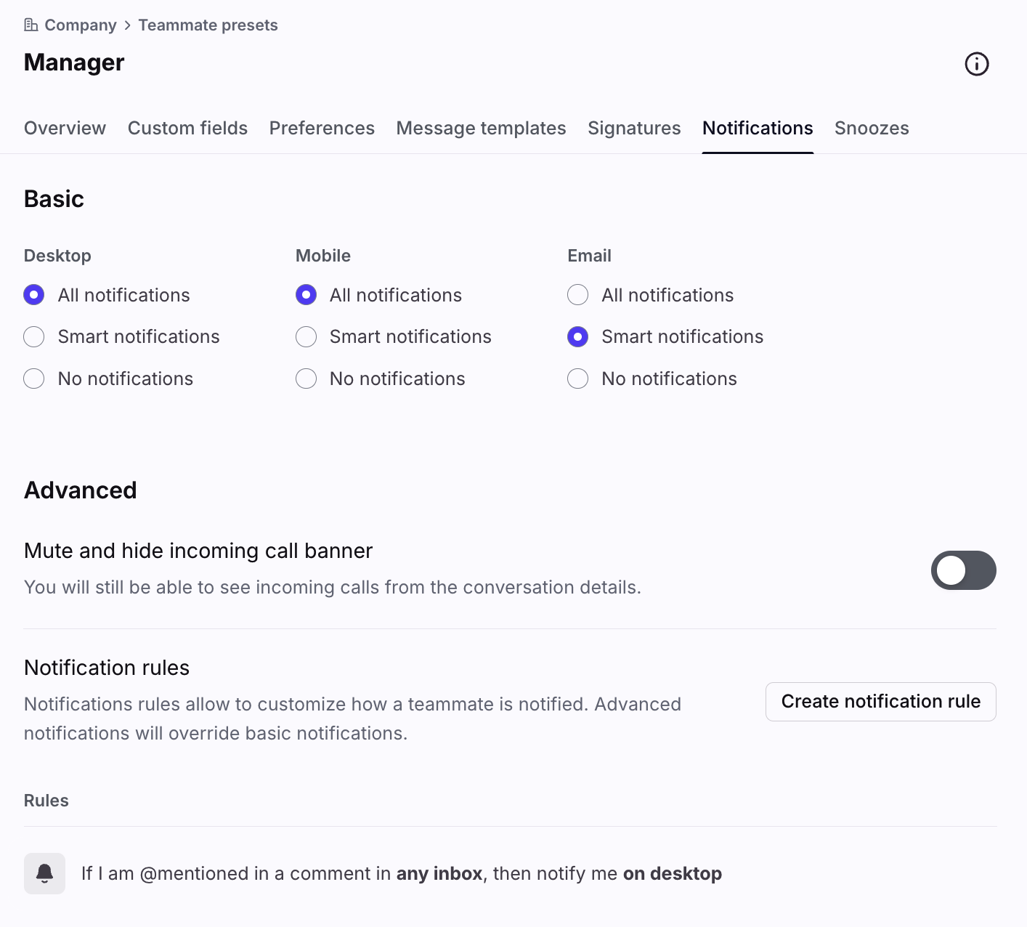Viewport: 1027px width, 927px height.
Task: Click the bell icon on the @mentioned rule
Action: (44, 873)
